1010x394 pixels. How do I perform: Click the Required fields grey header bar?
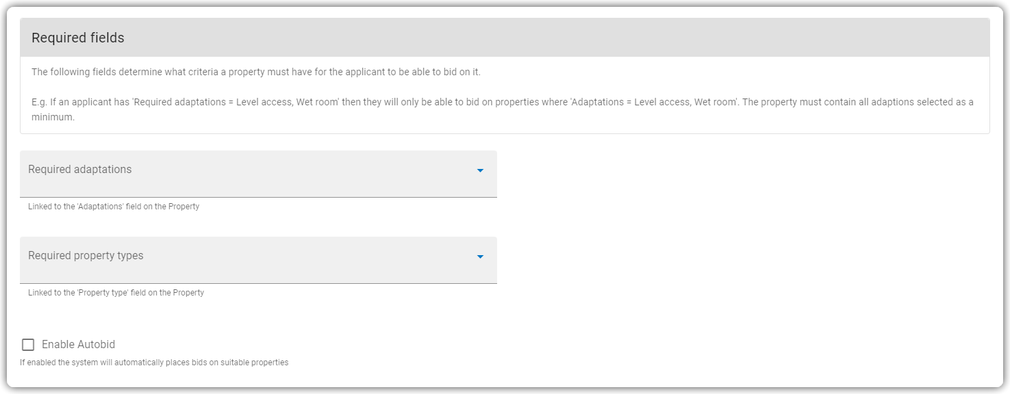click(505, 38)
